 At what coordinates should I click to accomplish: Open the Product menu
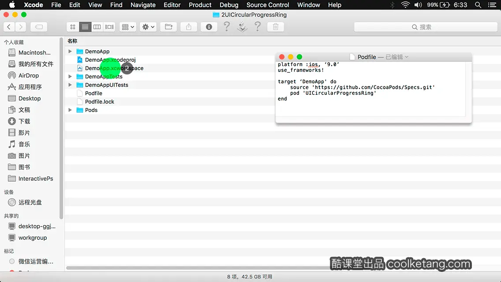pyautogui.click(x=200, y=5)
